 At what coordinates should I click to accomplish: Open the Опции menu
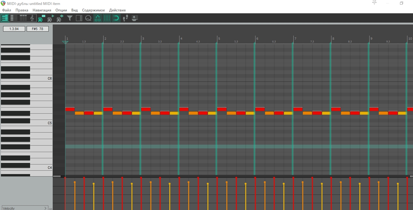click(x=61, y=10)
